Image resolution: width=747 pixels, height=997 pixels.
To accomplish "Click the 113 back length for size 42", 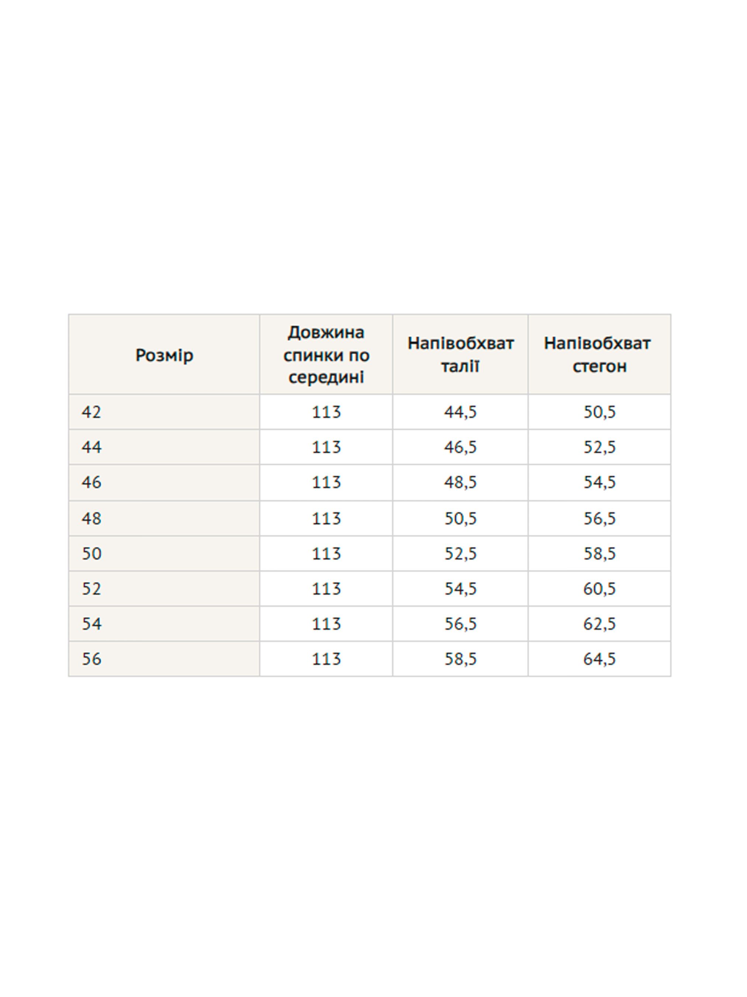I will coord(326,412).
